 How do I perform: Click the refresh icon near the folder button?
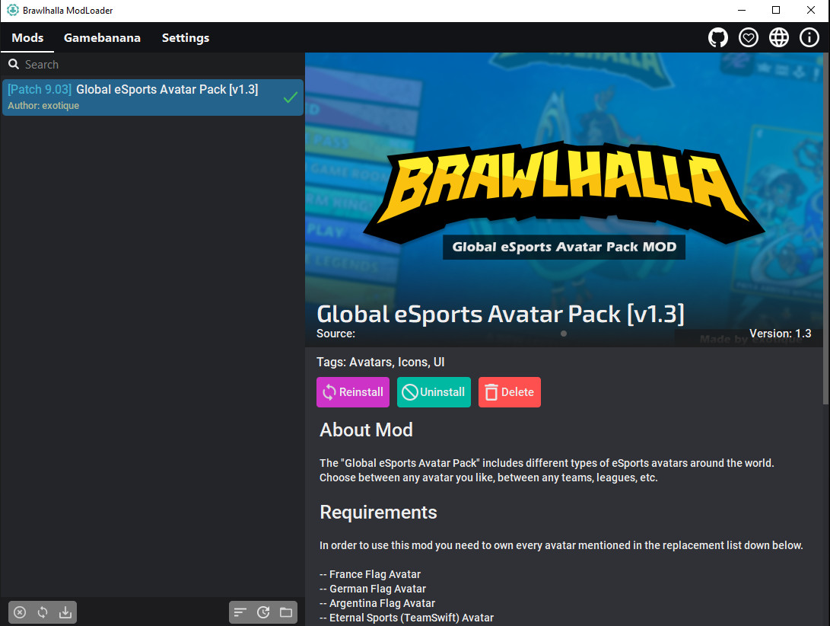[x=262, y=612]
